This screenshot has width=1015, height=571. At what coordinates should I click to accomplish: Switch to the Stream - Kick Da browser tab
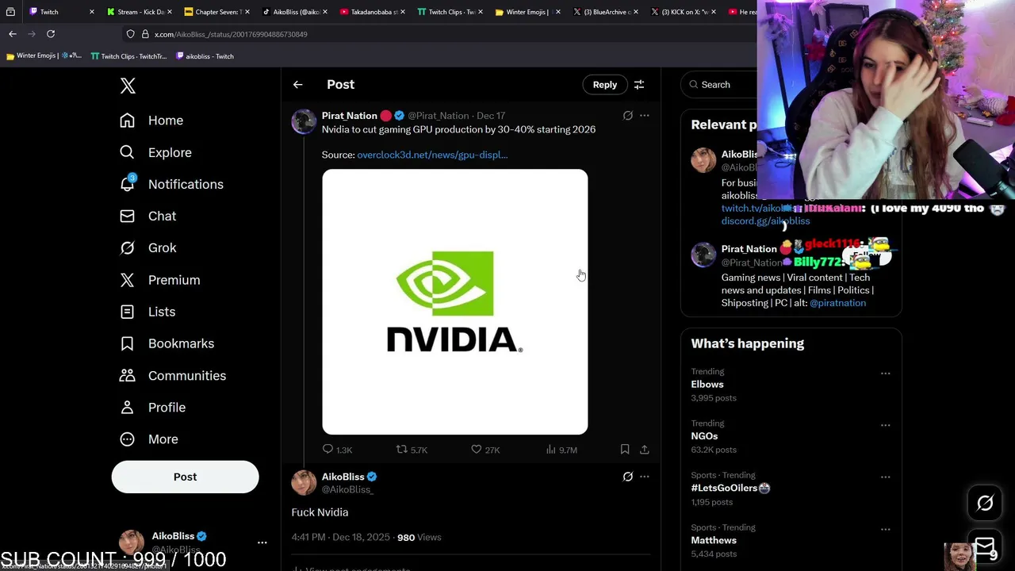tap(137, 12)
